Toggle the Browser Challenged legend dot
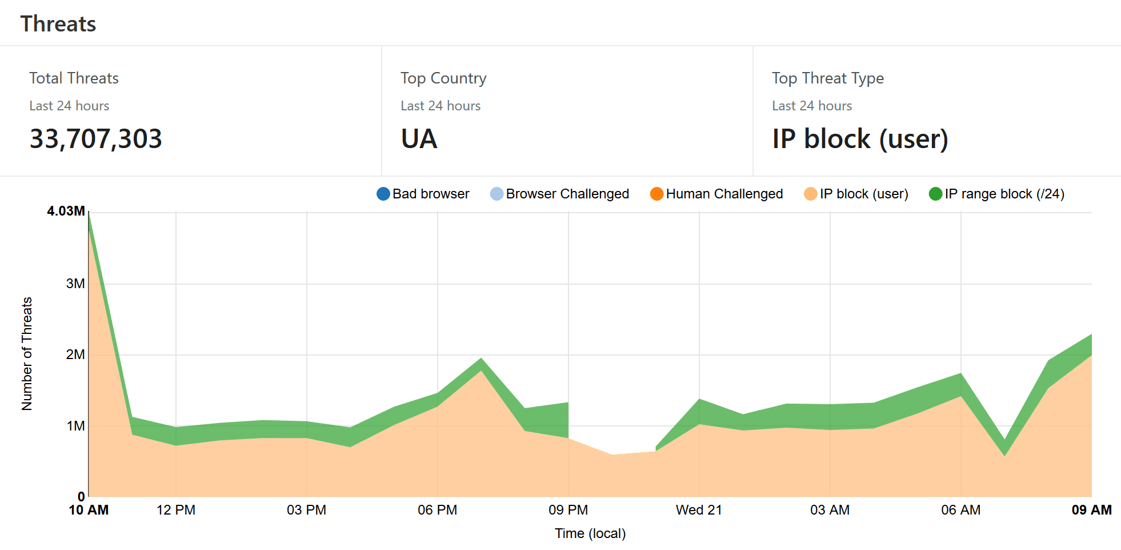 point(497,194)
